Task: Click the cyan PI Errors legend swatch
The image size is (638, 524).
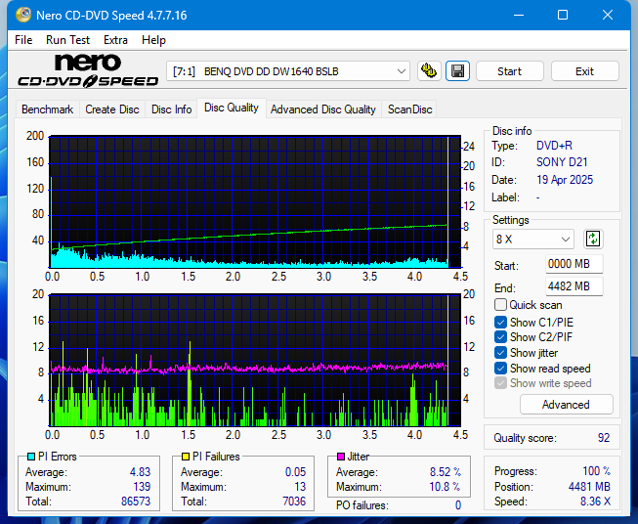Action: (31, 457)
